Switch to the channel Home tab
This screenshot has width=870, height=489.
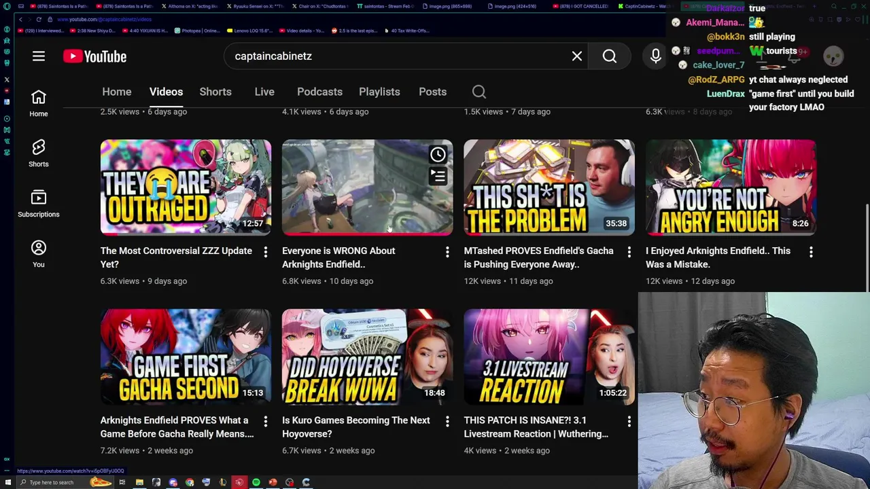(x=117, y=92)
